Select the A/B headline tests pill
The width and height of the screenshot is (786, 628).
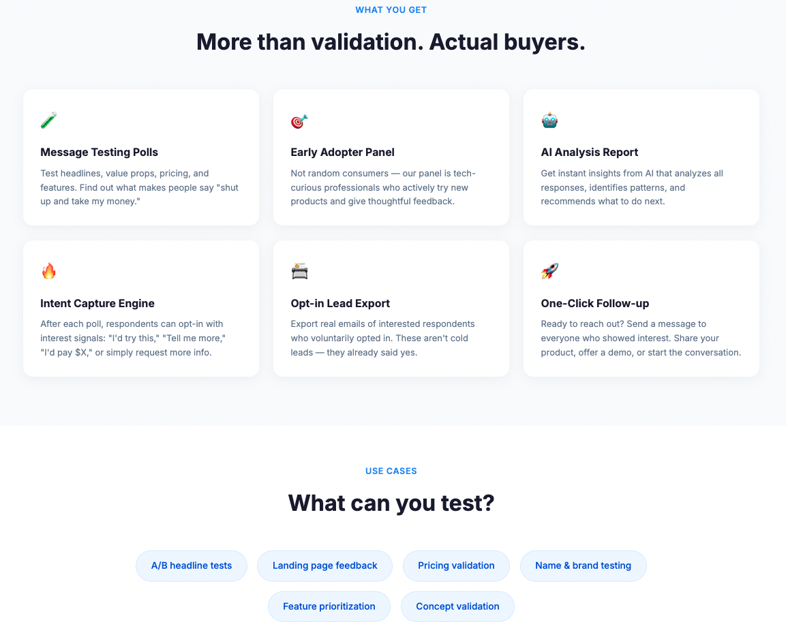(x=191, y=565)
